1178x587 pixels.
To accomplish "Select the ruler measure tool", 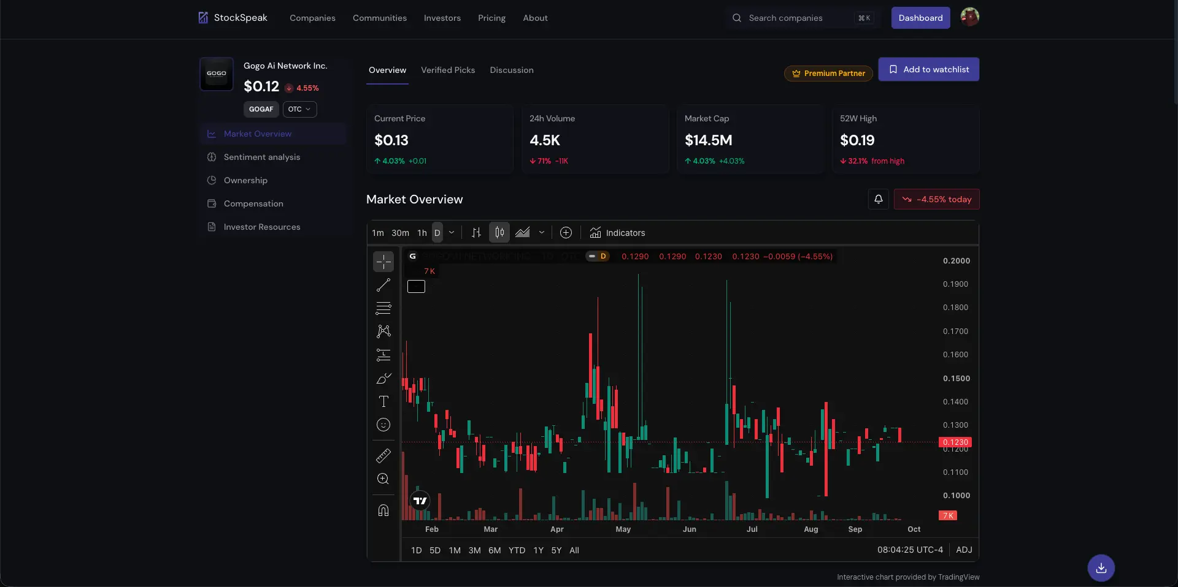I will (x=383, y=456).
